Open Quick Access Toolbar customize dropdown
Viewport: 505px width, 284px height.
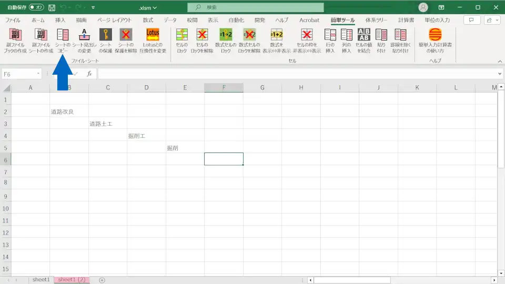click(93, 7)
